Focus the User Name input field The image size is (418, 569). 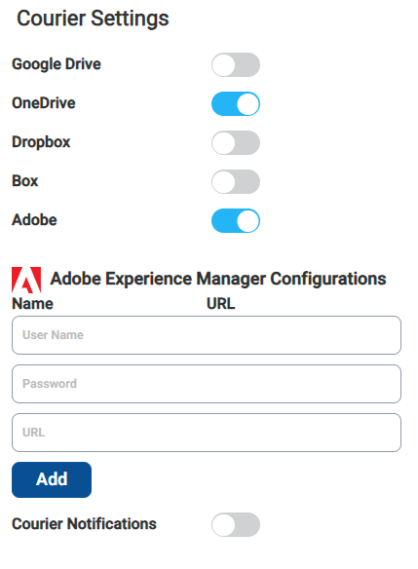coord(207,335)
